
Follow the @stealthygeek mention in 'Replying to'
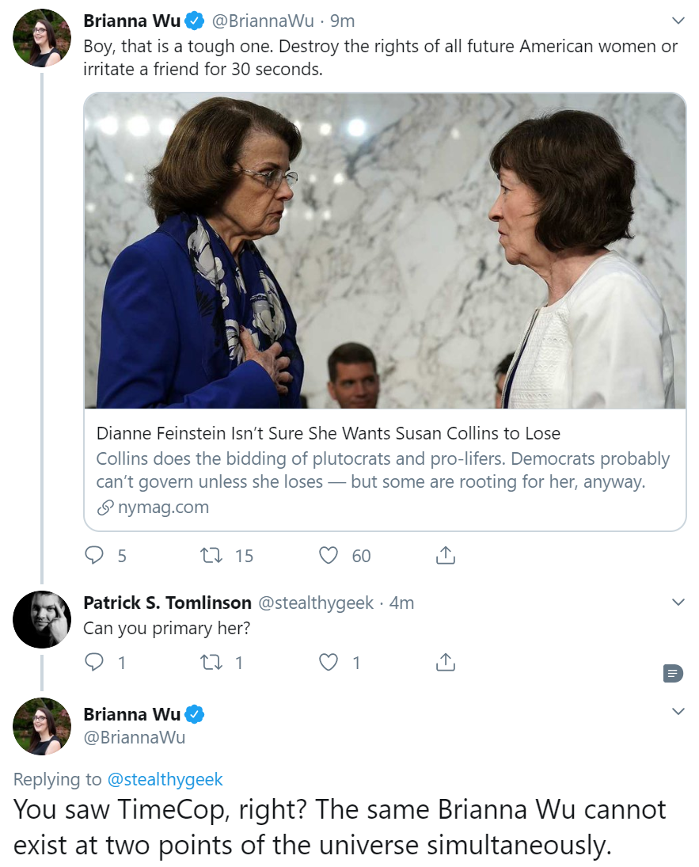pyautogui.click(x=165, y=779)
